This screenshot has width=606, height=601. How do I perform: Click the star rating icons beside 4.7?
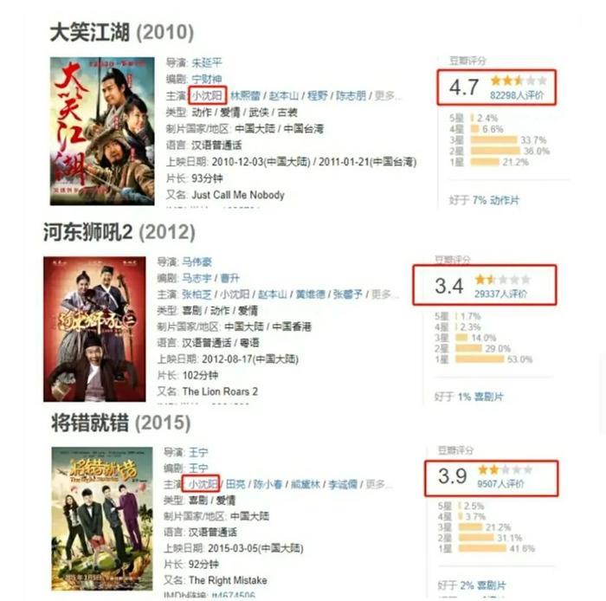click(519, 81)
